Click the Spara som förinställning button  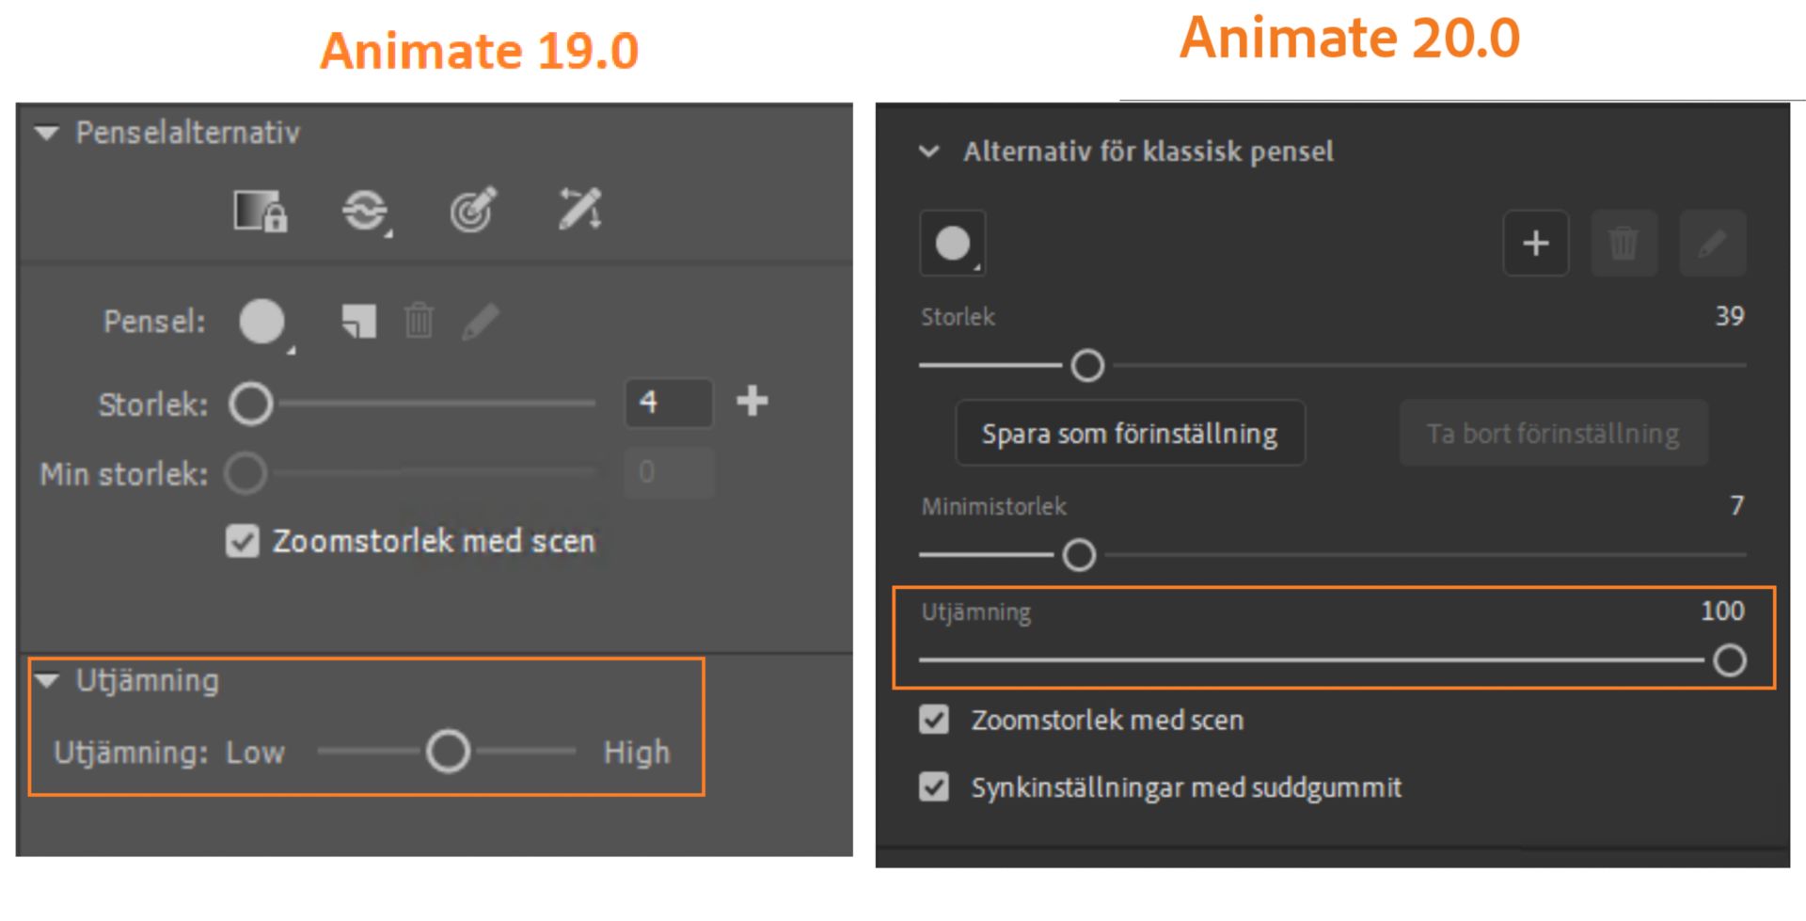(1130, 434)
